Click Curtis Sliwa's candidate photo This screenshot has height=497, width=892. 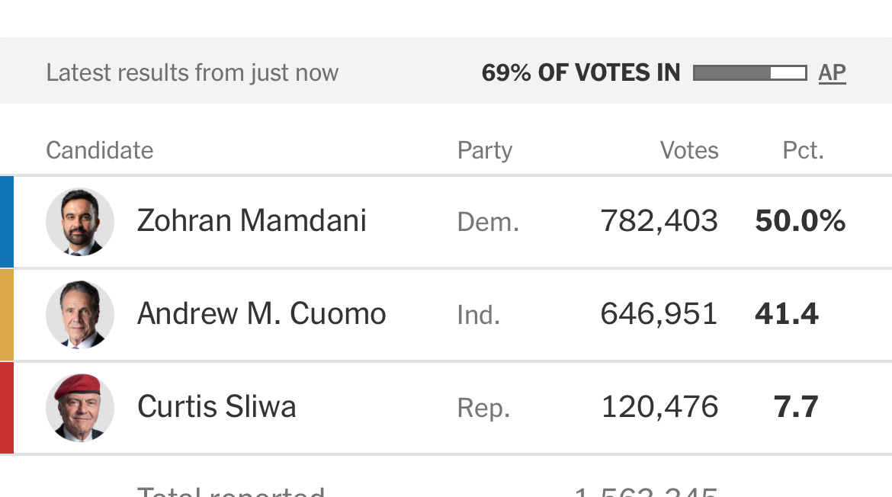80,407
